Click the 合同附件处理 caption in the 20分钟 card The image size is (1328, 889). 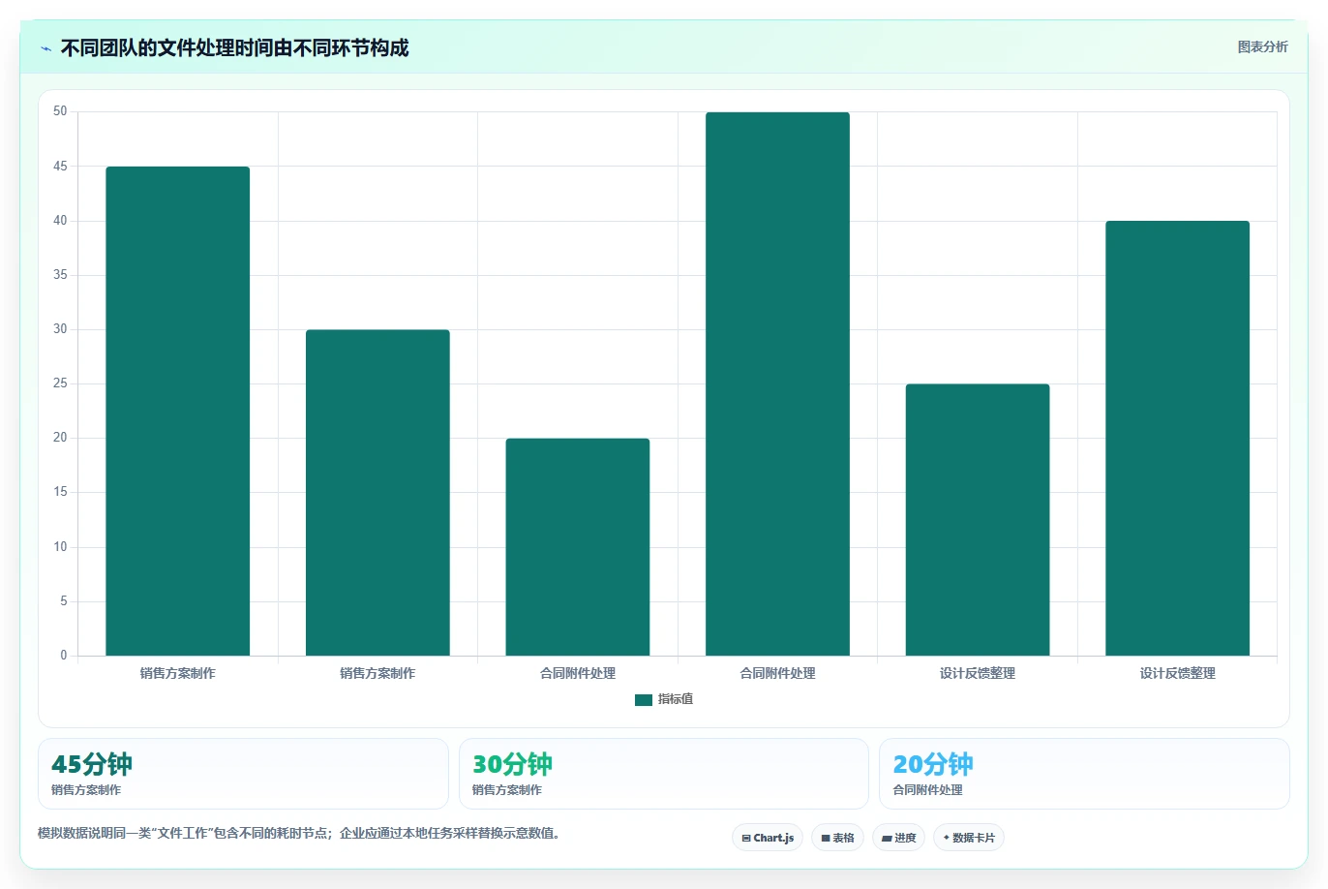tap(927, 790)
